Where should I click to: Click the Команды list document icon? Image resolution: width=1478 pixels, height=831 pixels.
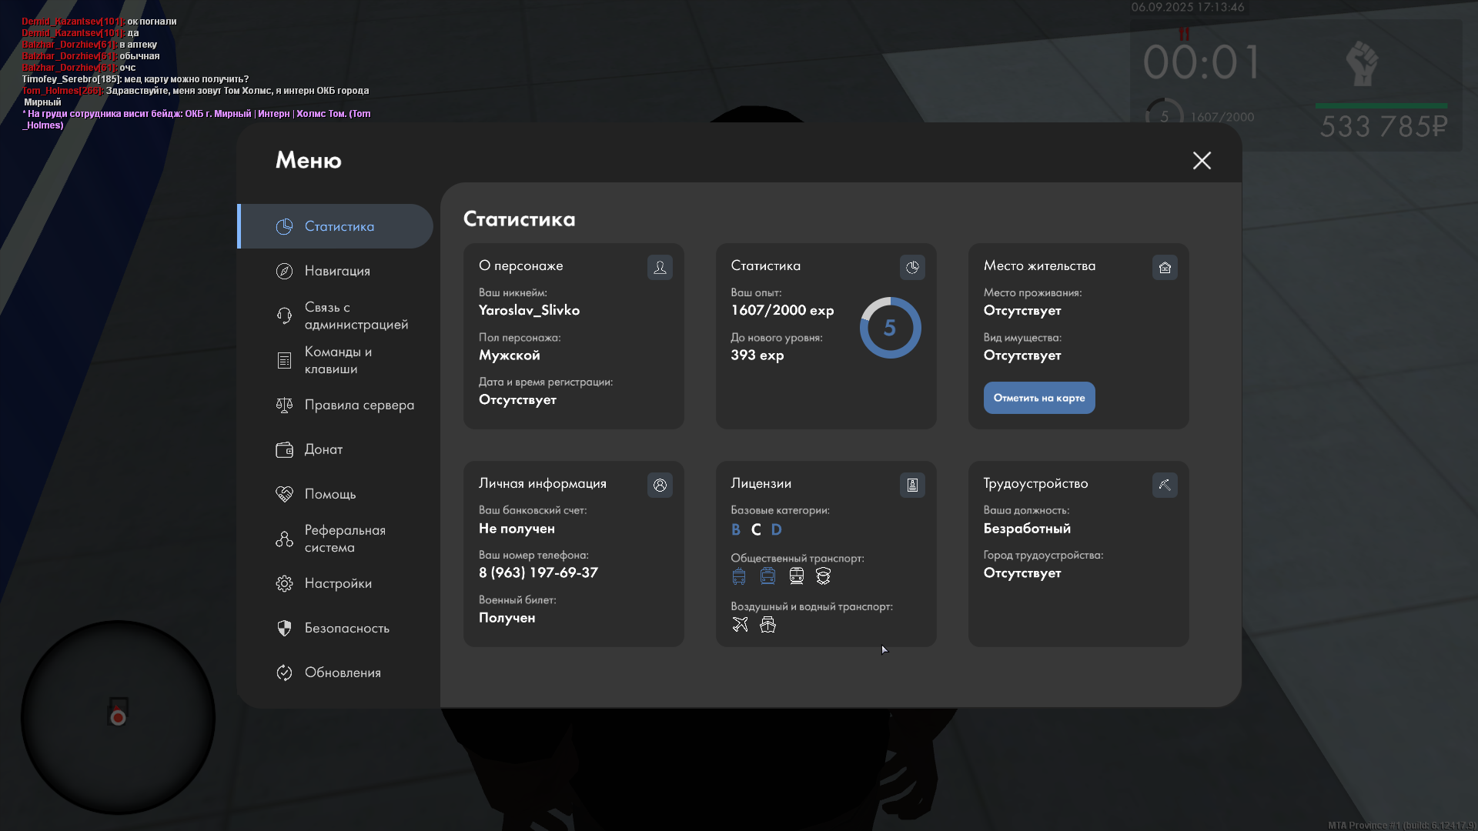click(x=284, y=360)
